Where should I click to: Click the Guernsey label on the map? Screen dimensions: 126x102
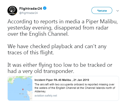pos(21,94)
